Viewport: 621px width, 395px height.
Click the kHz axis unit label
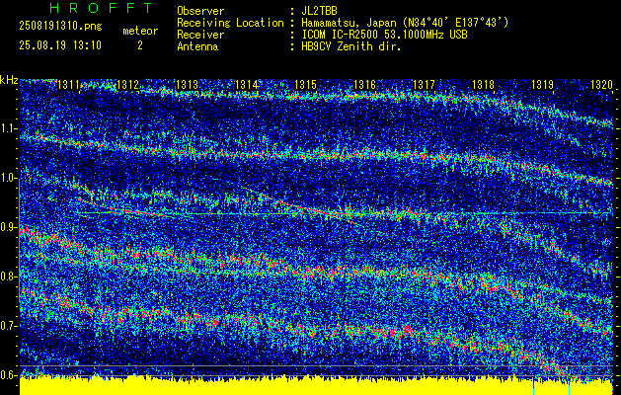pos(9,80)
